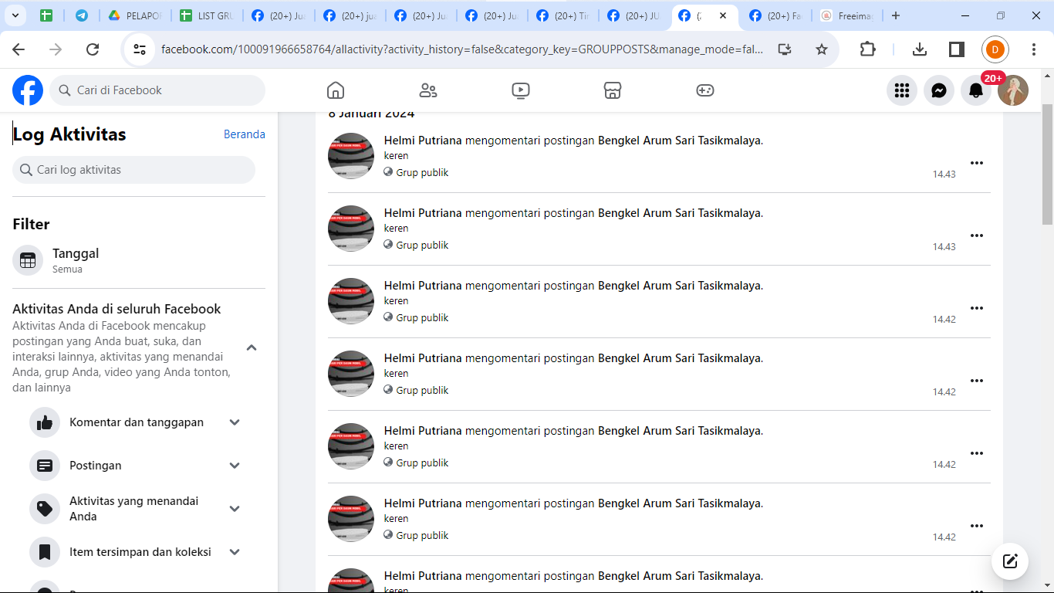The image size is (1054, 593).
Task: Open Chrome downloads
Action: (x=919, y=49)
